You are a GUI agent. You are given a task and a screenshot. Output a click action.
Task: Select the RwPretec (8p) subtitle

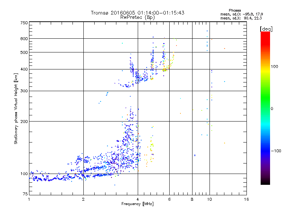pos(137,17)
